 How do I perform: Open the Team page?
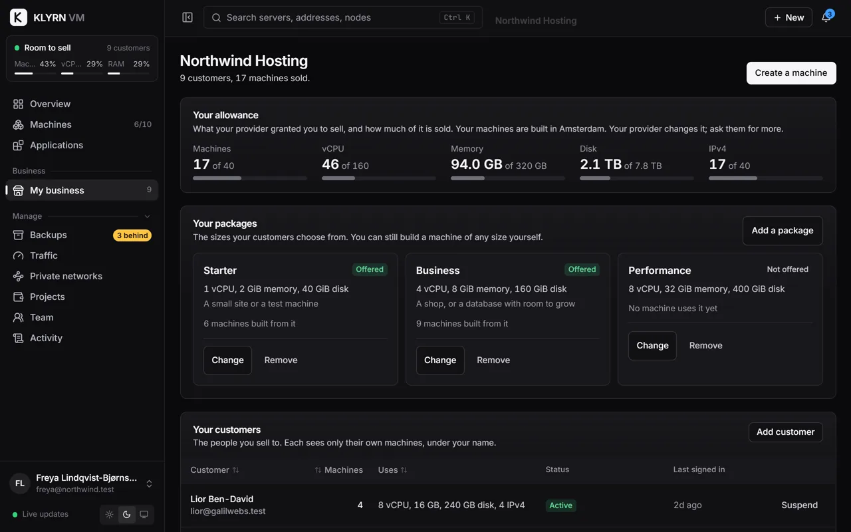[x=82, y=317]
